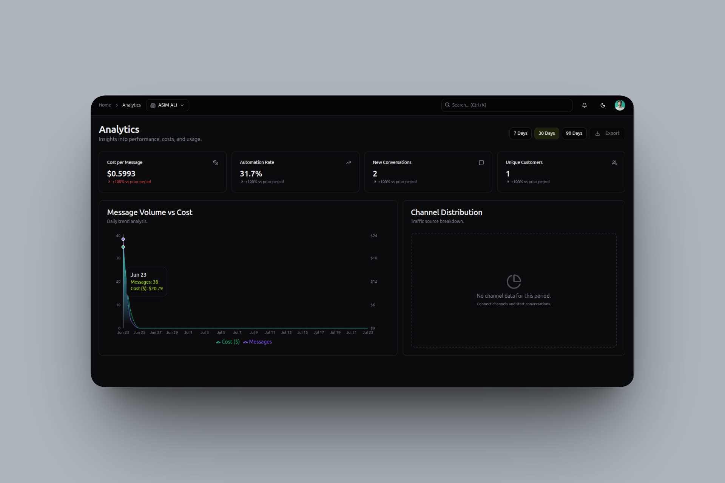Click the Jul 23 axis label

[x=368, y=333]
